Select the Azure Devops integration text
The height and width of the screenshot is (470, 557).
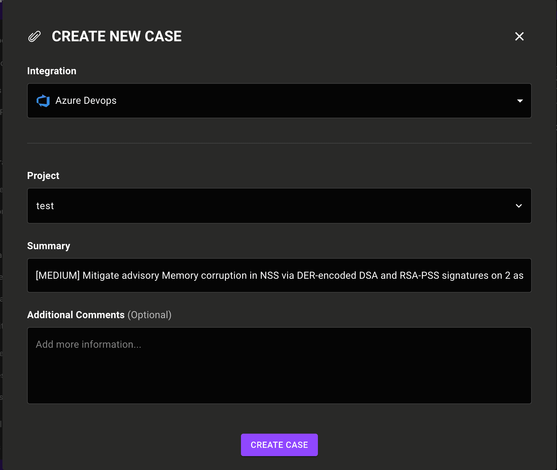point(86,101)
